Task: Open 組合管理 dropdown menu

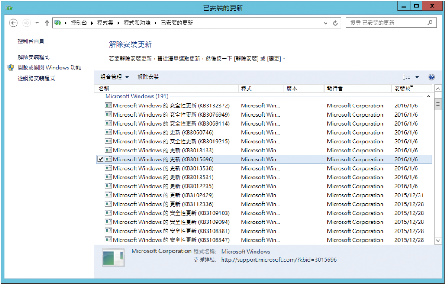Action: tap(115, 77)
